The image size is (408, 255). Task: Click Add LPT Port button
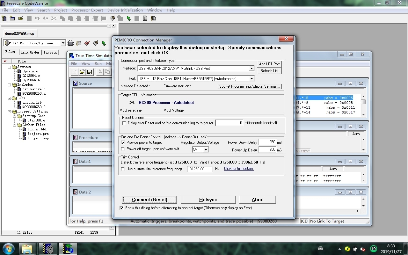pos(269,64)
